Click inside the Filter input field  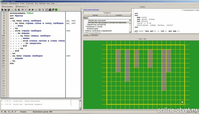[x=109, y=18]
